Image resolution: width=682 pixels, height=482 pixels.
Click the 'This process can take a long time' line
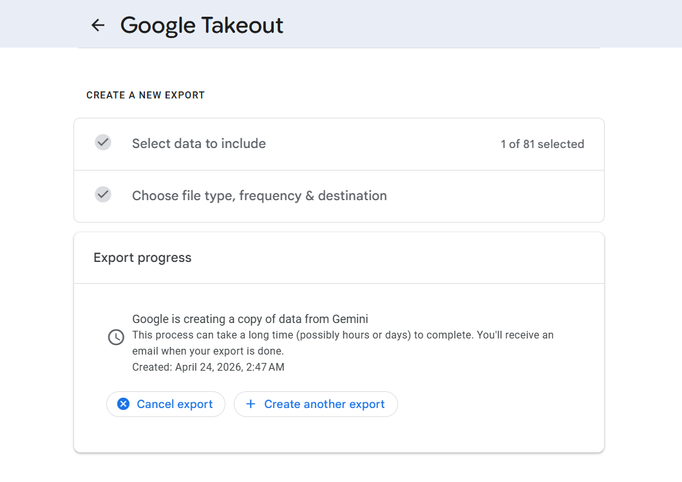pos(343,335)
